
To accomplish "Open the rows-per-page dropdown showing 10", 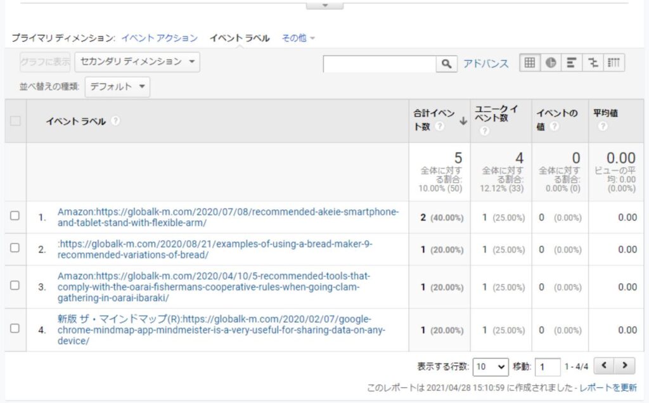I will [x=491, y=366].
